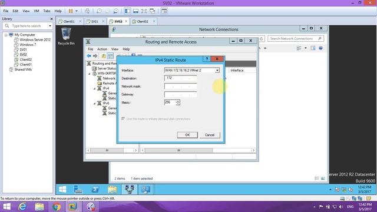The image size is (377, 212).
Task: Toggle the library sidebar view icon
Action: pos(127,11)
